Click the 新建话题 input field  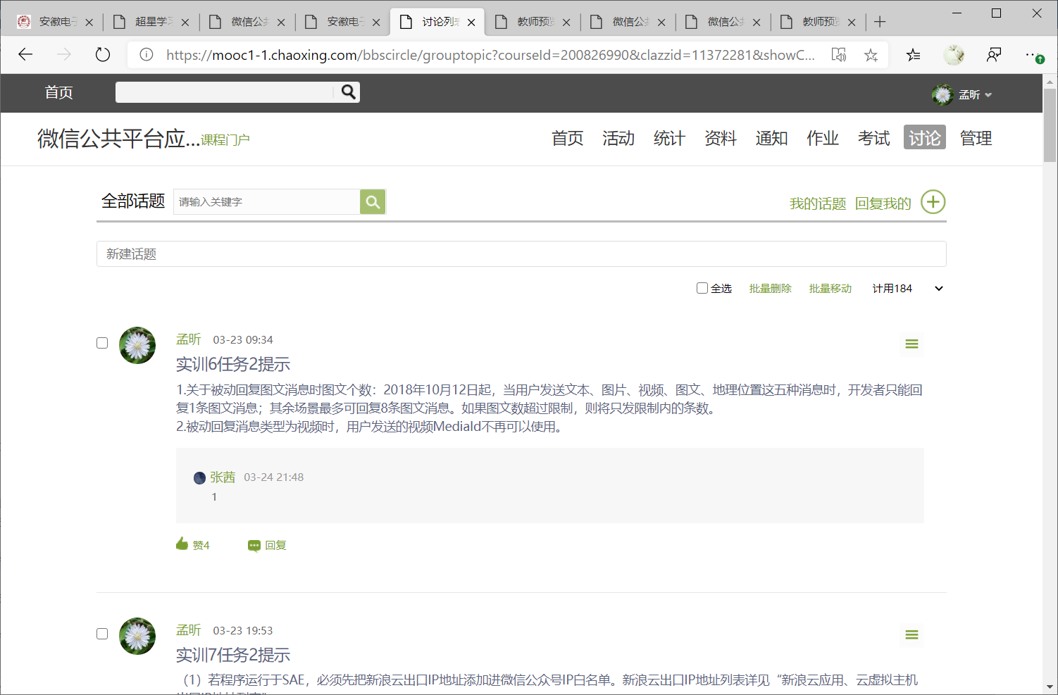click(521, 254)
